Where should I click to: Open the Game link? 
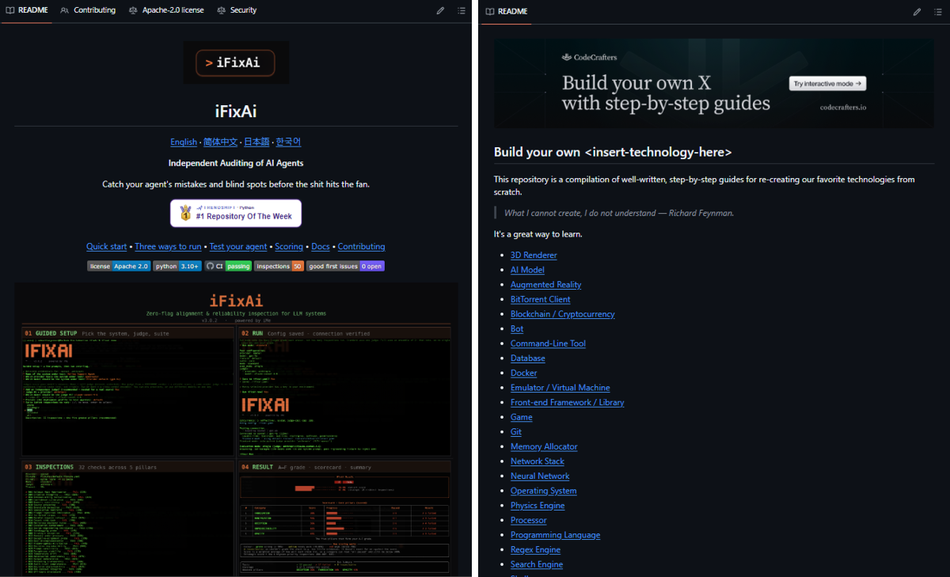pos(521,417)
